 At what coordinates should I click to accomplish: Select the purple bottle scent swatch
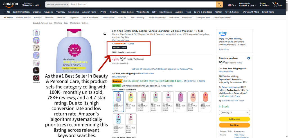pos(181,102)
